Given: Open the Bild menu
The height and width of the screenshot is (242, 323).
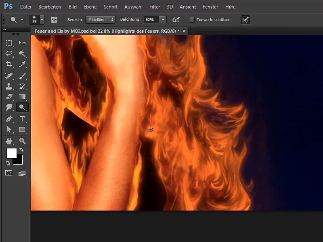Looking at the screenshot, I should (73, 7).
